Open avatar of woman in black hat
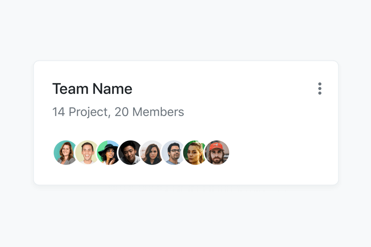This screenshot has height=247, width=371. pyautogui.click(x=108, y=152)
